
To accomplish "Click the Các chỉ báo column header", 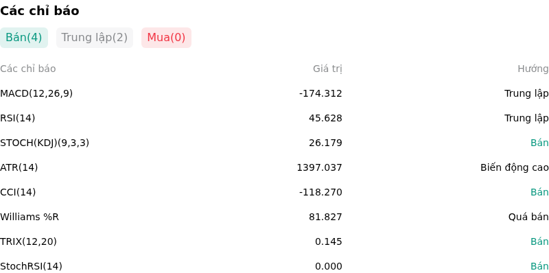I will click(28, 69).
